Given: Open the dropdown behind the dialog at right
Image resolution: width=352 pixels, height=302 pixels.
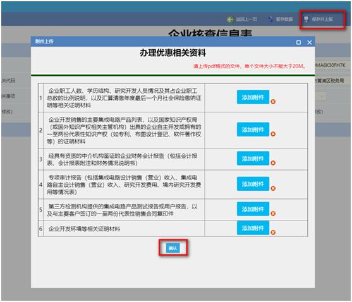Looking at the screenshot, I should click(x=321, y=97).
